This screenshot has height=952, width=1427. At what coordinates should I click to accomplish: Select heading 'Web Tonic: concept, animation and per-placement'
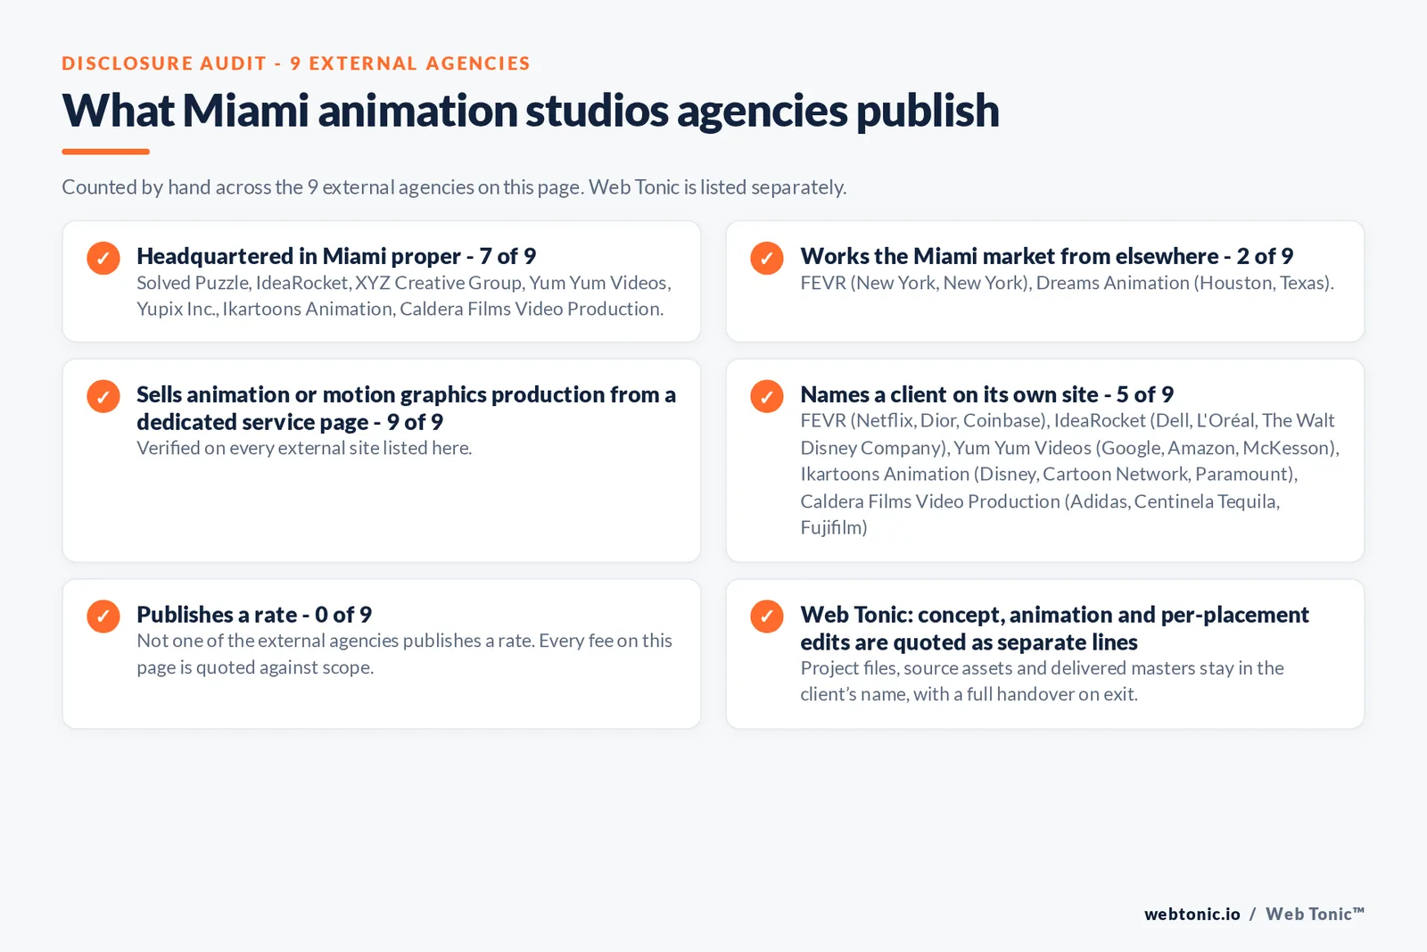[x=1054, y=628]
